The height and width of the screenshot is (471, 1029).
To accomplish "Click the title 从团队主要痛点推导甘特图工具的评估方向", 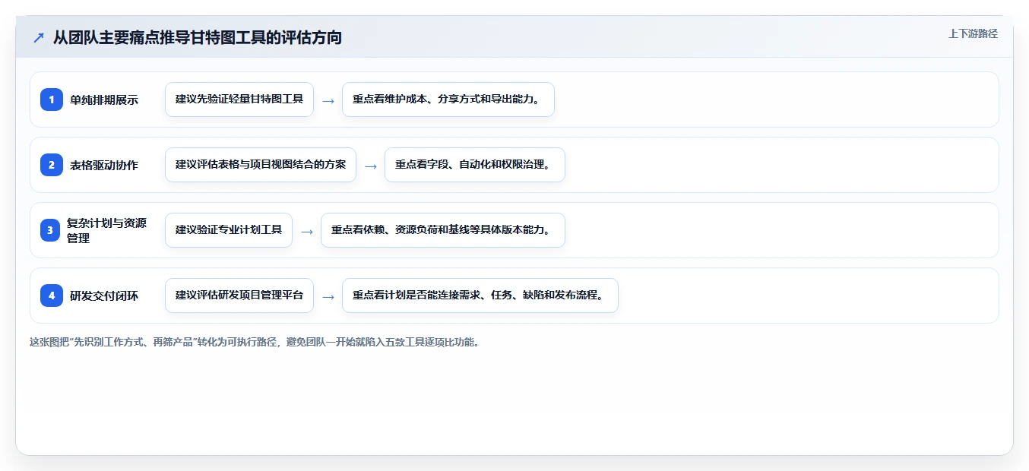I will pyautogui.click(x=198, y=37).
